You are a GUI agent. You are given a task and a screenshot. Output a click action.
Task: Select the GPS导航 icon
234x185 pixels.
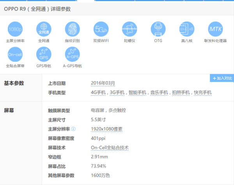[x=44, y=54]
